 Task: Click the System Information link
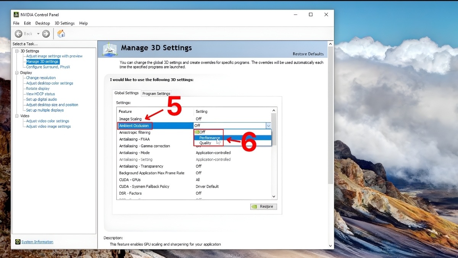pos(37,242)
